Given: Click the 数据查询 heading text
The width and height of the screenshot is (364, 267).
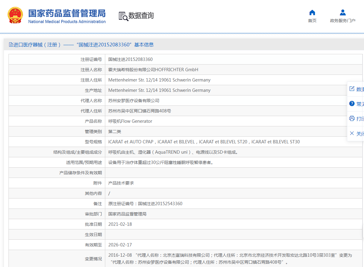Looking at the screenshot, I should click(x=141, y=15).
